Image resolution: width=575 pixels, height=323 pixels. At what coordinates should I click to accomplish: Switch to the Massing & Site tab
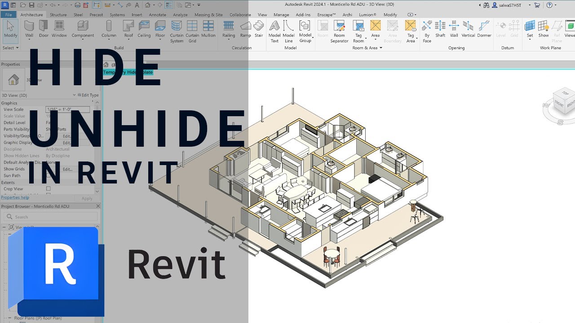208,14
